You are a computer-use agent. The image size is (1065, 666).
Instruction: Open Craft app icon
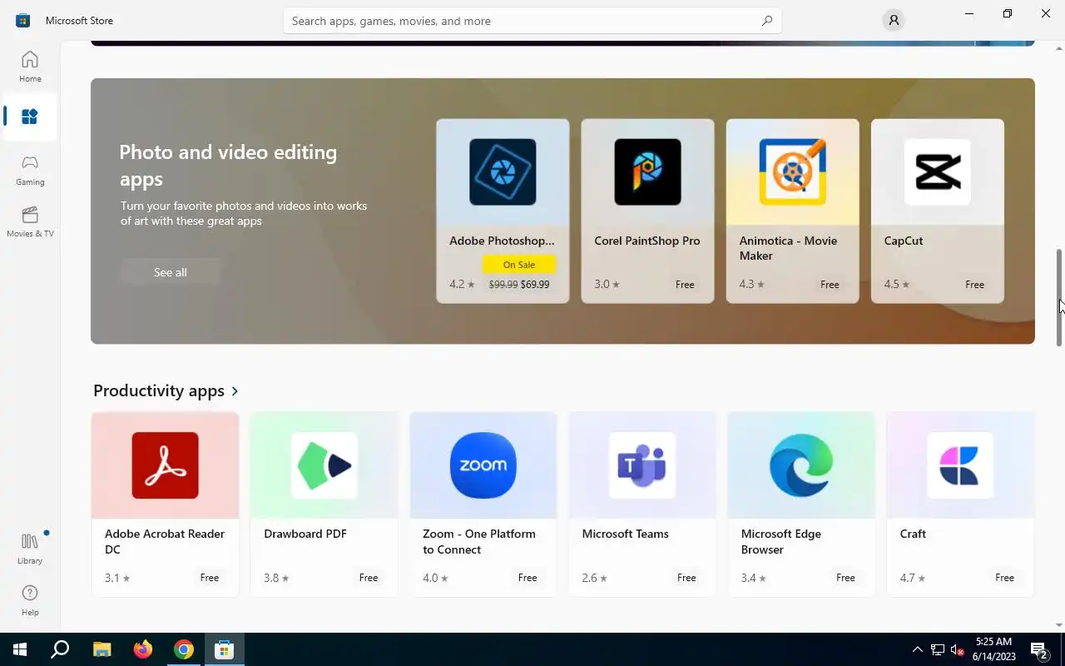[960, 465]
